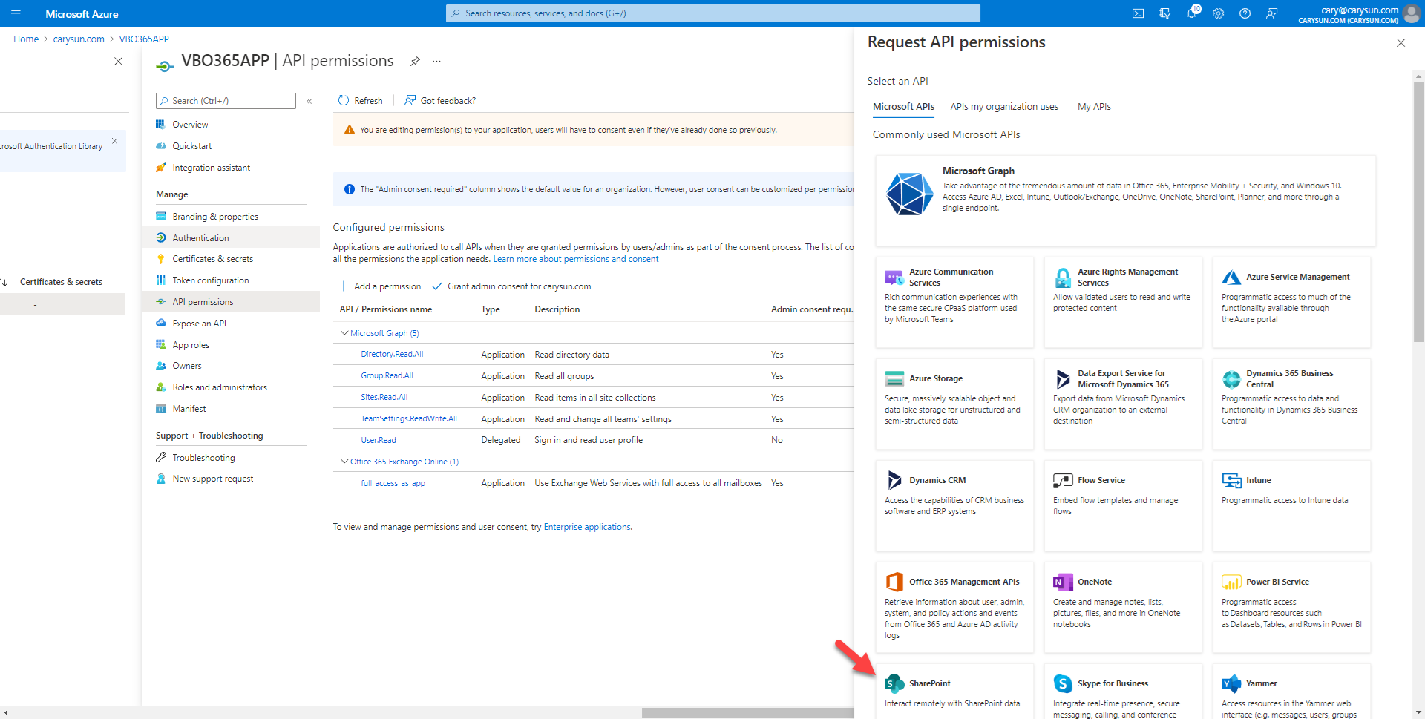
Task: Pin VBO365APP API permissions blade
Action: (x=415, y=62)
